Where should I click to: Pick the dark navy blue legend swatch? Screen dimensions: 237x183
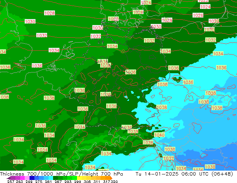point(32,178)
